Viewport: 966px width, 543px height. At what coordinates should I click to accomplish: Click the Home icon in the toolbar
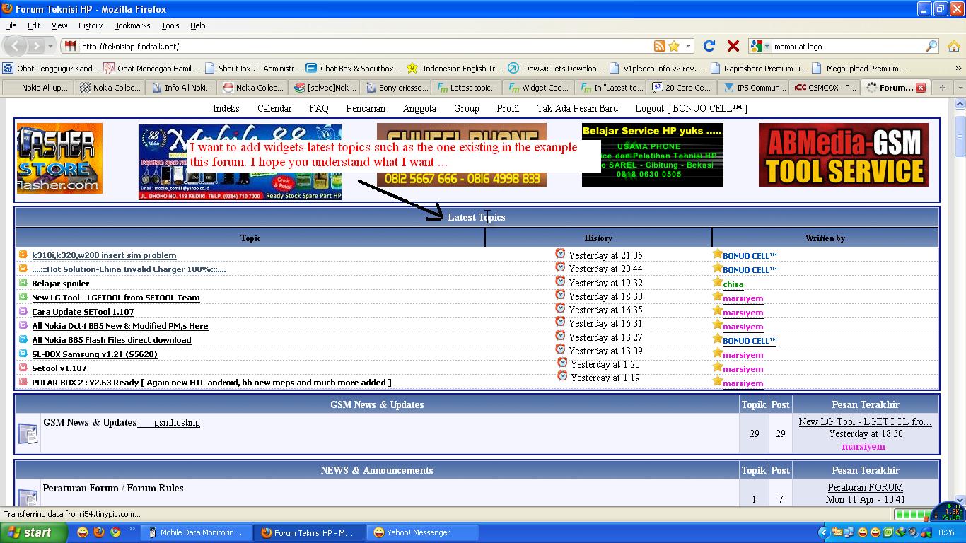(x=954, y=46)
